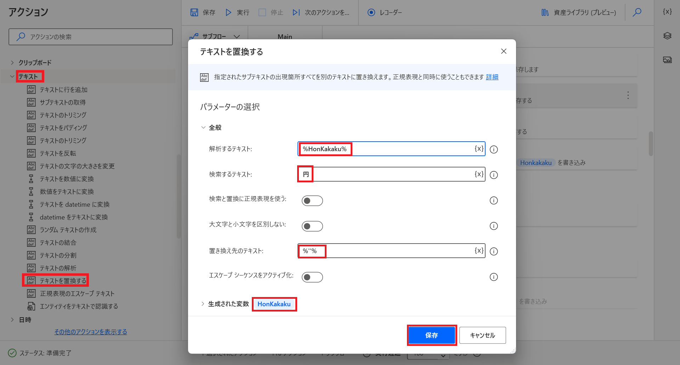Click the run play icon
680x365 pixels.
point(228,12)
